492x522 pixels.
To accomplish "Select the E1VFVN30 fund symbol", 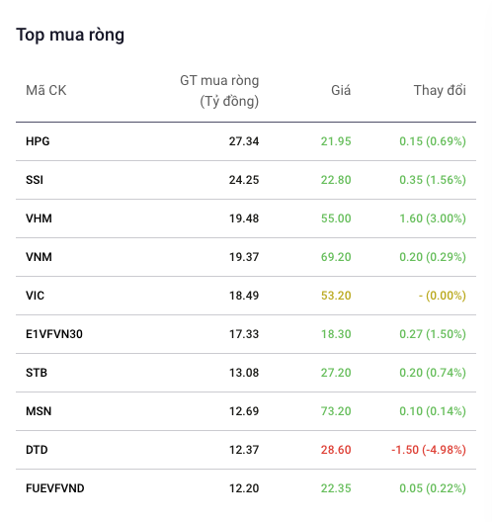I will click(x=54, y=334).
